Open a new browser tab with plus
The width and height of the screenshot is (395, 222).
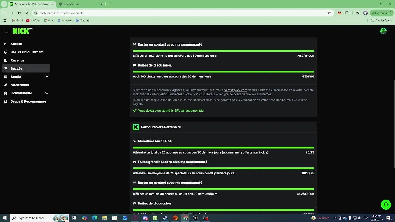(x=109, y=4)
